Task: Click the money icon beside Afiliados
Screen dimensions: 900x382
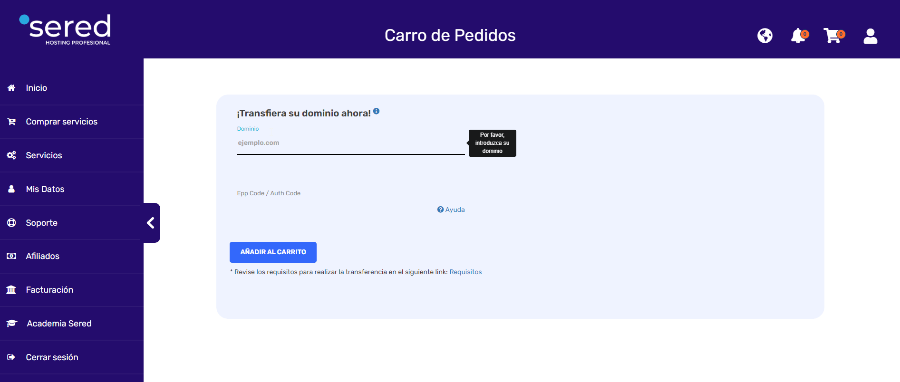Action: (x=11, y=256)
